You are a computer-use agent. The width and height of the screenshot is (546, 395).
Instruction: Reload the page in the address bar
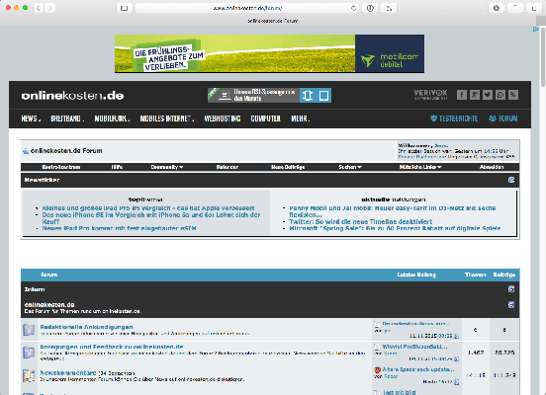tap(353, 8)
